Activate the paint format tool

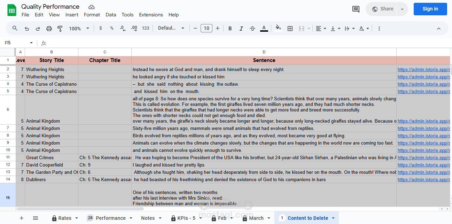pyautogui.click(x=60, y=29)
